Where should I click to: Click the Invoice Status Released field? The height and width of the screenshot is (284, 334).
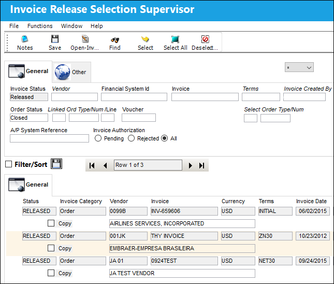pyautogui.click(x=29, y=97)
